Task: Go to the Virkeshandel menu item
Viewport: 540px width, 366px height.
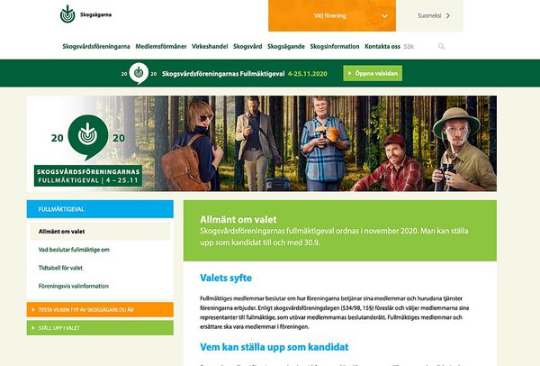Action: click(x=210, y=46)
